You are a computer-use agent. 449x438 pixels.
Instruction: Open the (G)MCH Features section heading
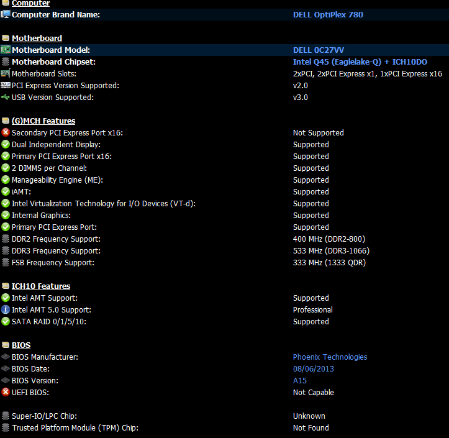(43, 121)
